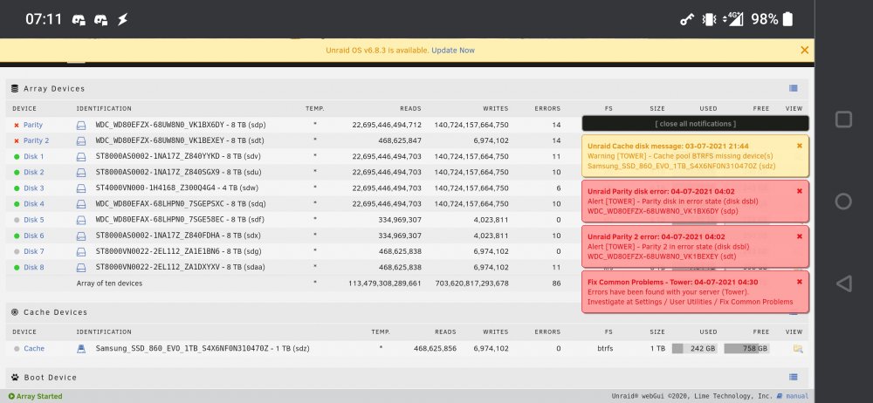
Task: Open Disk 3 settings link
Action: pos(34,188)
